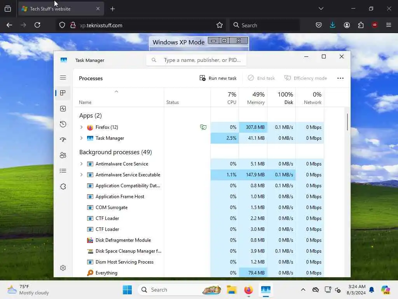The image size is (398, 299).
Task: Click the sort arrow above Name column
Action: 116,91
